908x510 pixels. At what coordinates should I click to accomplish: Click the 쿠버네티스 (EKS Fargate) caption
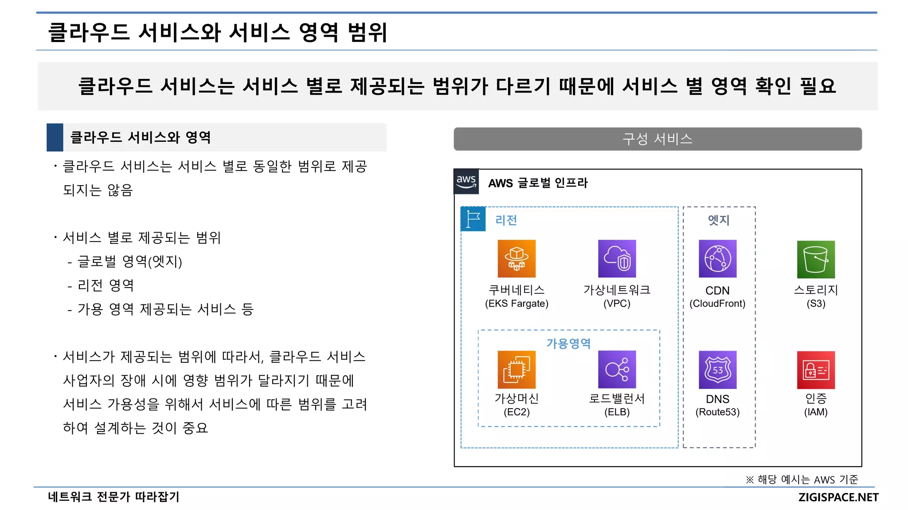pyautogui.click(x=517, y=296)
